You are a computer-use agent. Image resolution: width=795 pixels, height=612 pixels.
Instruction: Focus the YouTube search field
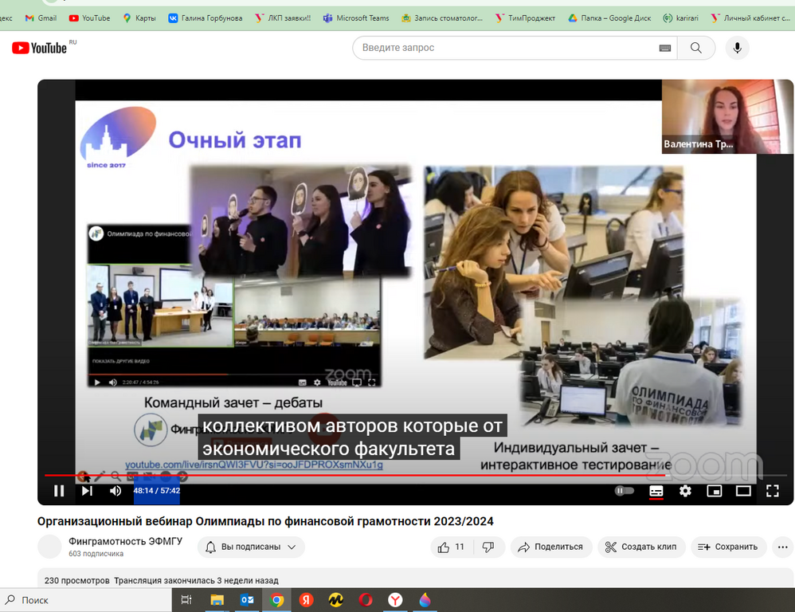pyautogui.click(x=507, y=48)
